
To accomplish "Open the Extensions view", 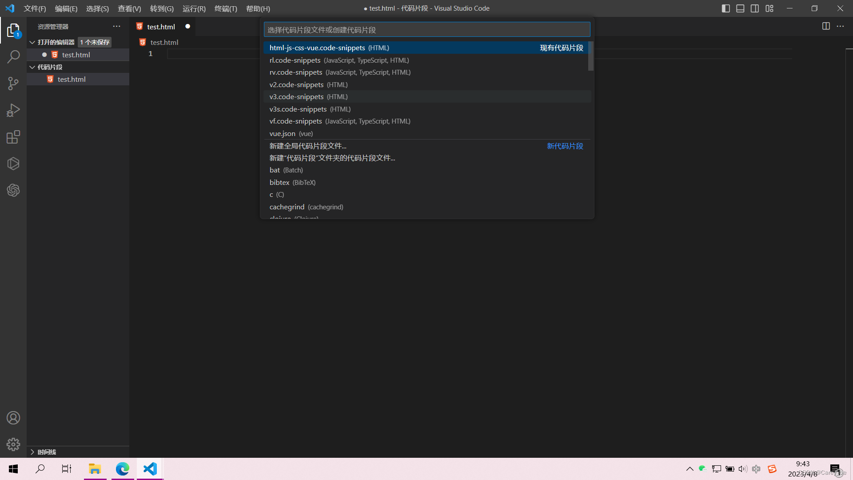I will point(13,137).
